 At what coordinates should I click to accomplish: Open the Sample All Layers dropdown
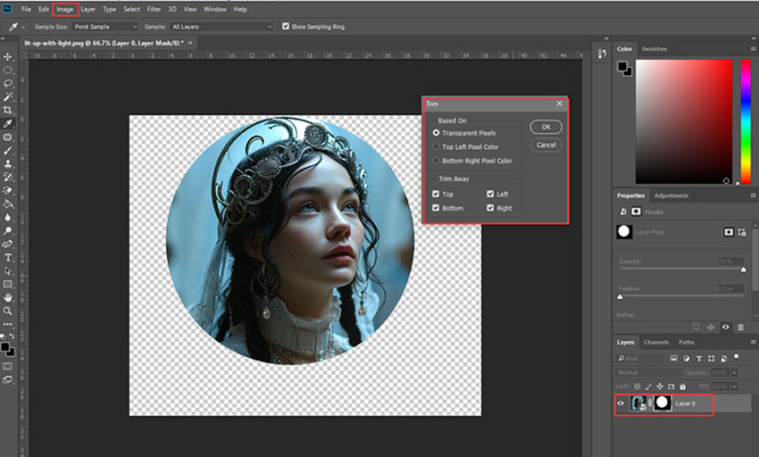[x=221, y=27]
